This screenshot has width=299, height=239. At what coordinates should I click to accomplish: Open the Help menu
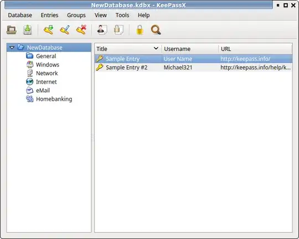click(x=144, y=15)
